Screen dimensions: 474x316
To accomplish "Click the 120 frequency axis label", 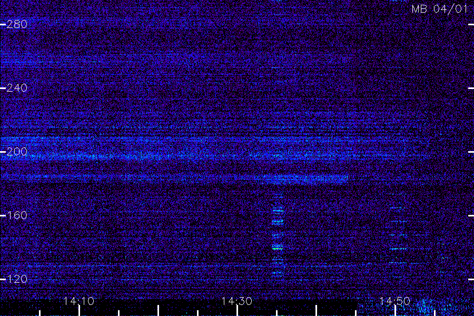I will pos(17,279).
